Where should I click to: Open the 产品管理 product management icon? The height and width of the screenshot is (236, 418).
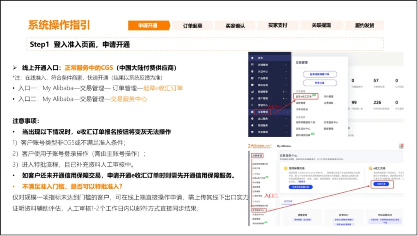click(252, 77)
